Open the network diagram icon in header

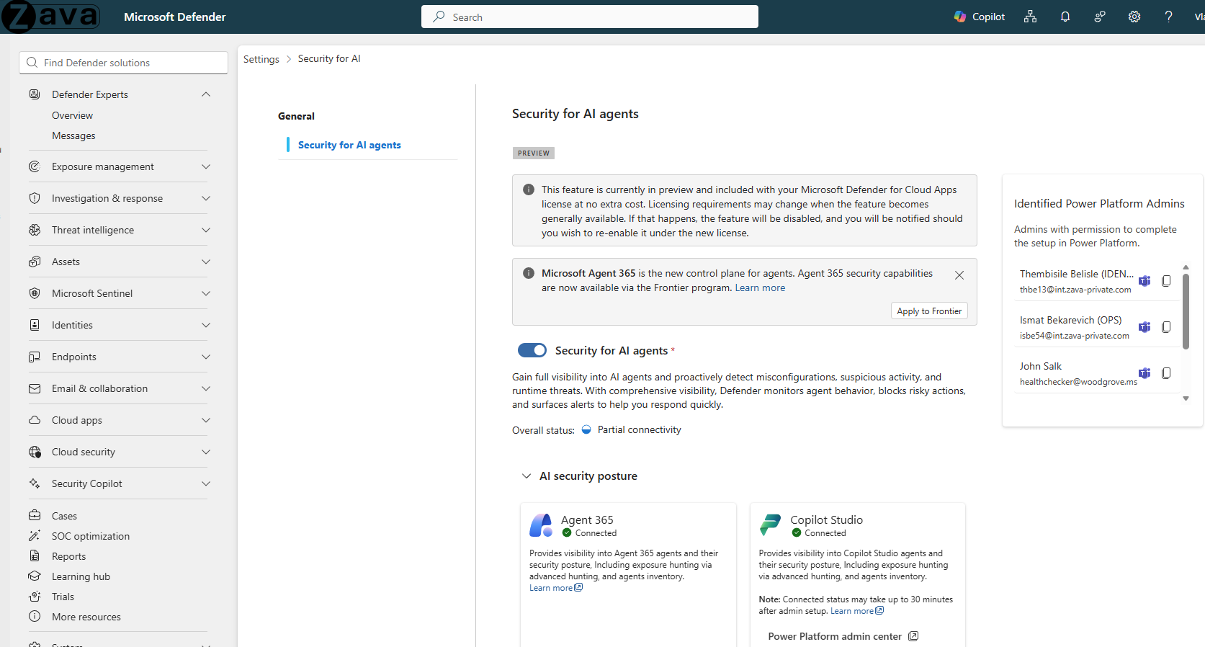point(1030,17)
